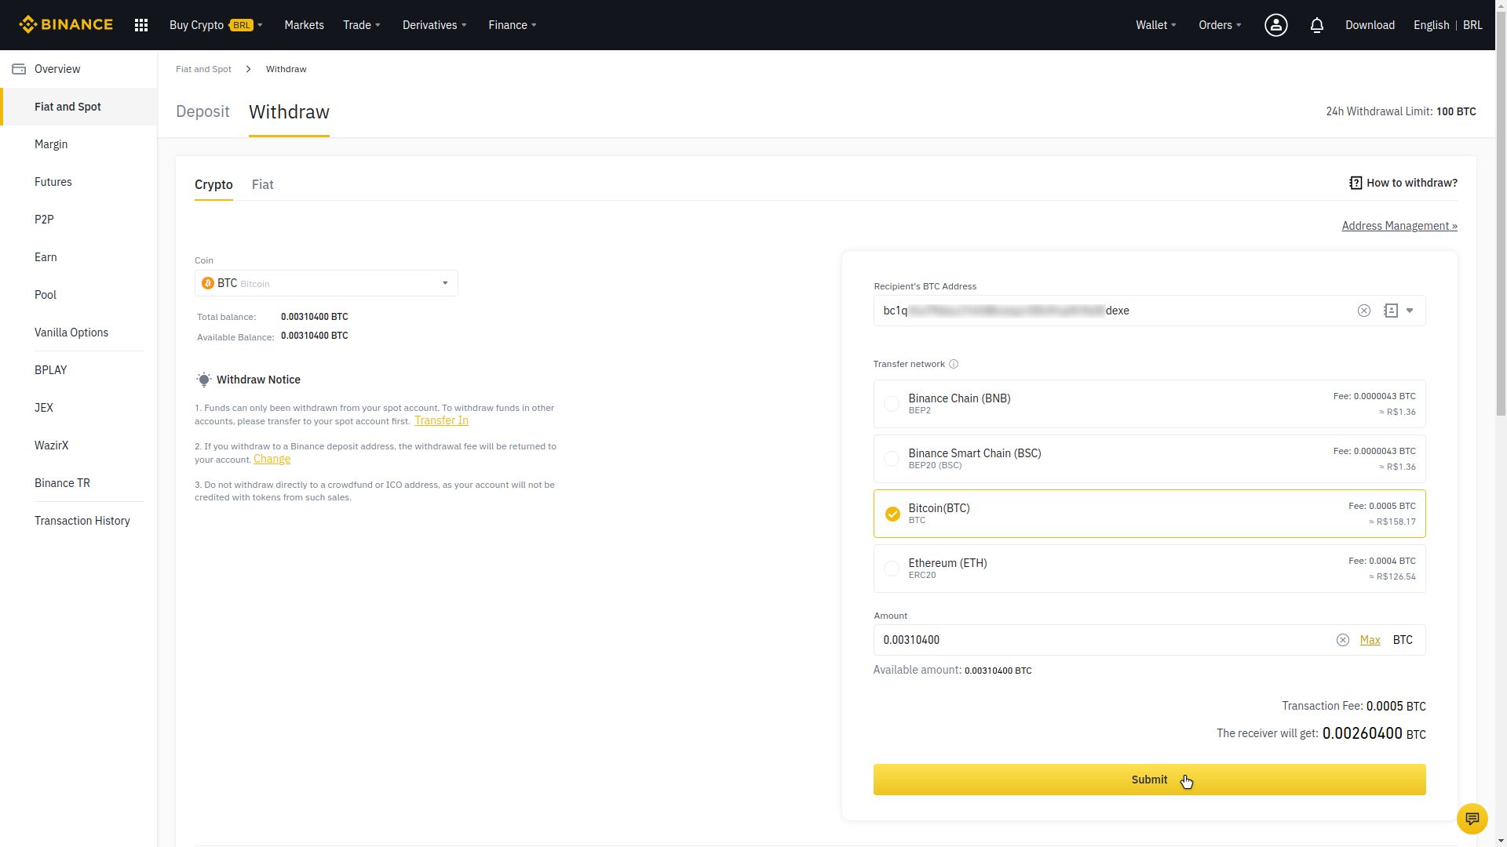Select the Bitcoin(BTC) network radio button
The image size is (1507, 847).
coord(891,513)
